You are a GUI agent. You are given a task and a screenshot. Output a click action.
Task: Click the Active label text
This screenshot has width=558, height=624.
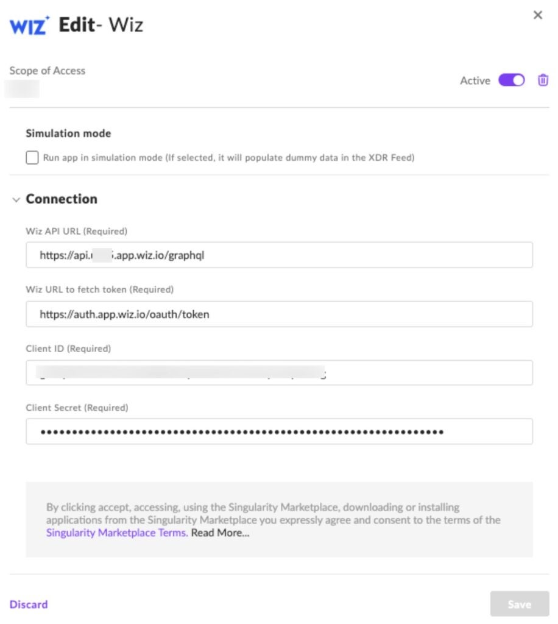click(x=475, y=80)
